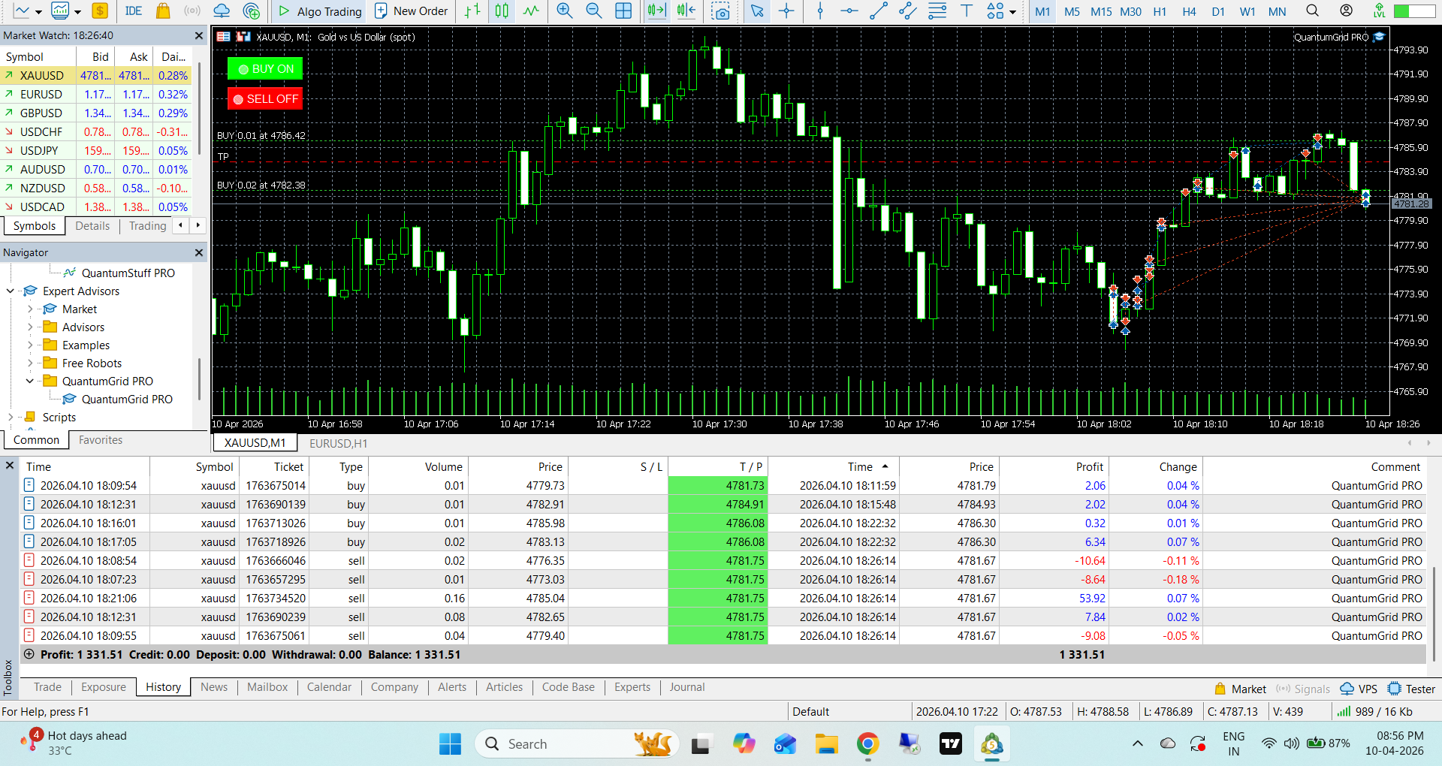Toggle the Market Watch dollar icon
1442x766 pixels.
coord(100,11)
